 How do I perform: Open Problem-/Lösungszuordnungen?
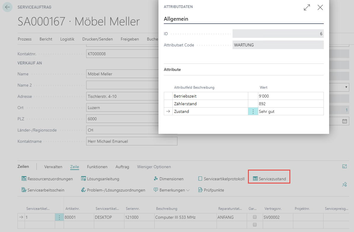pyautogui.click(x=113, y=190)
